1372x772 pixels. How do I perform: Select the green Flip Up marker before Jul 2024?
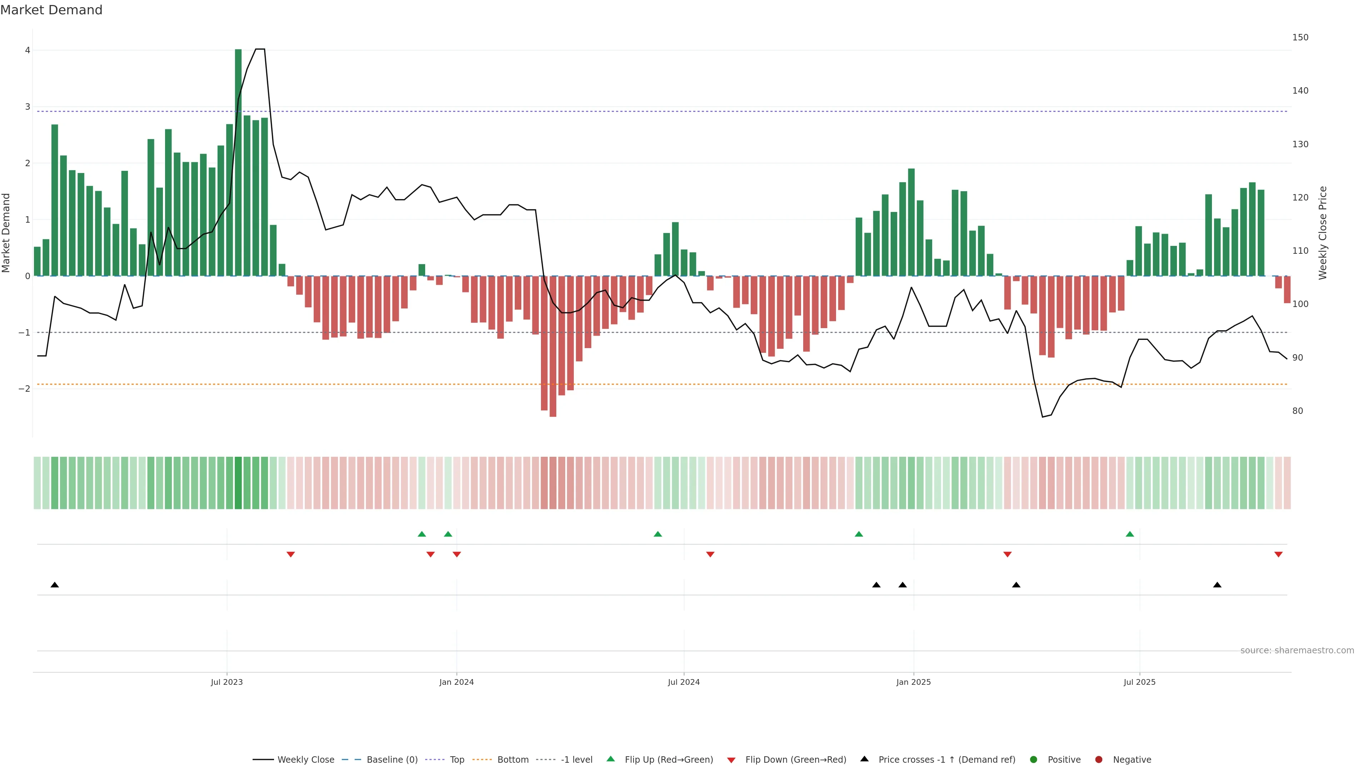tap(658, 534)
